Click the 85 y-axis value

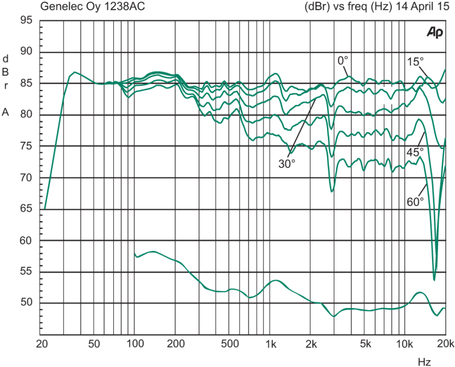pos(26,83)
